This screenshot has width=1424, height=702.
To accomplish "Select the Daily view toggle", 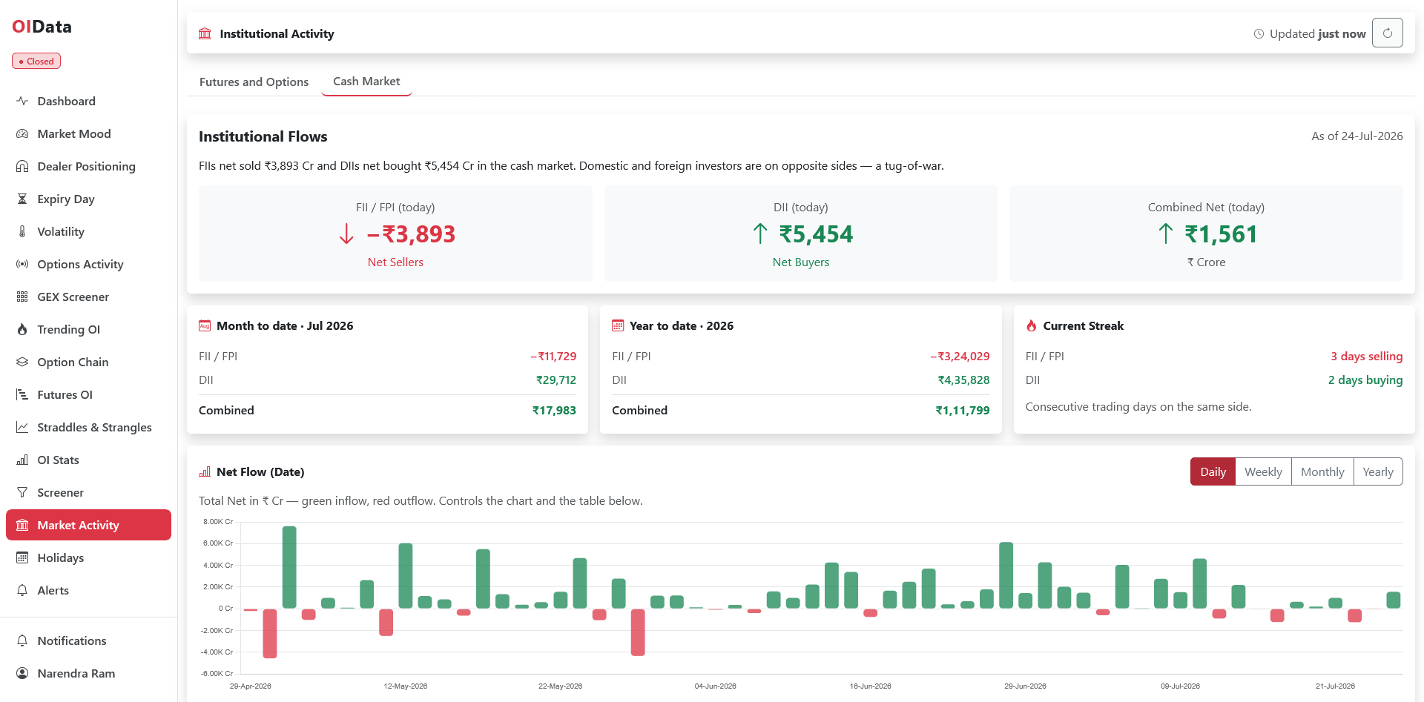I will click(1213, 471).
